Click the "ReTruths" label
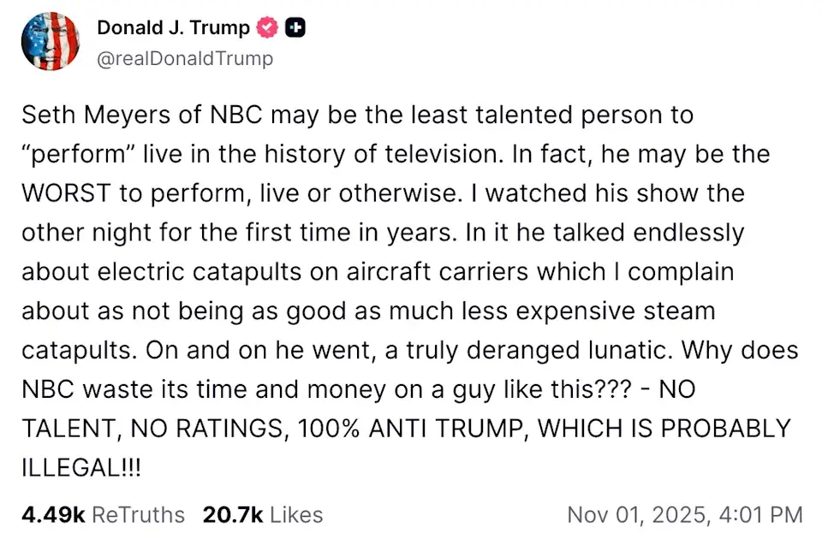This screenshot has width=822, height=545. (x=138, y=514)
